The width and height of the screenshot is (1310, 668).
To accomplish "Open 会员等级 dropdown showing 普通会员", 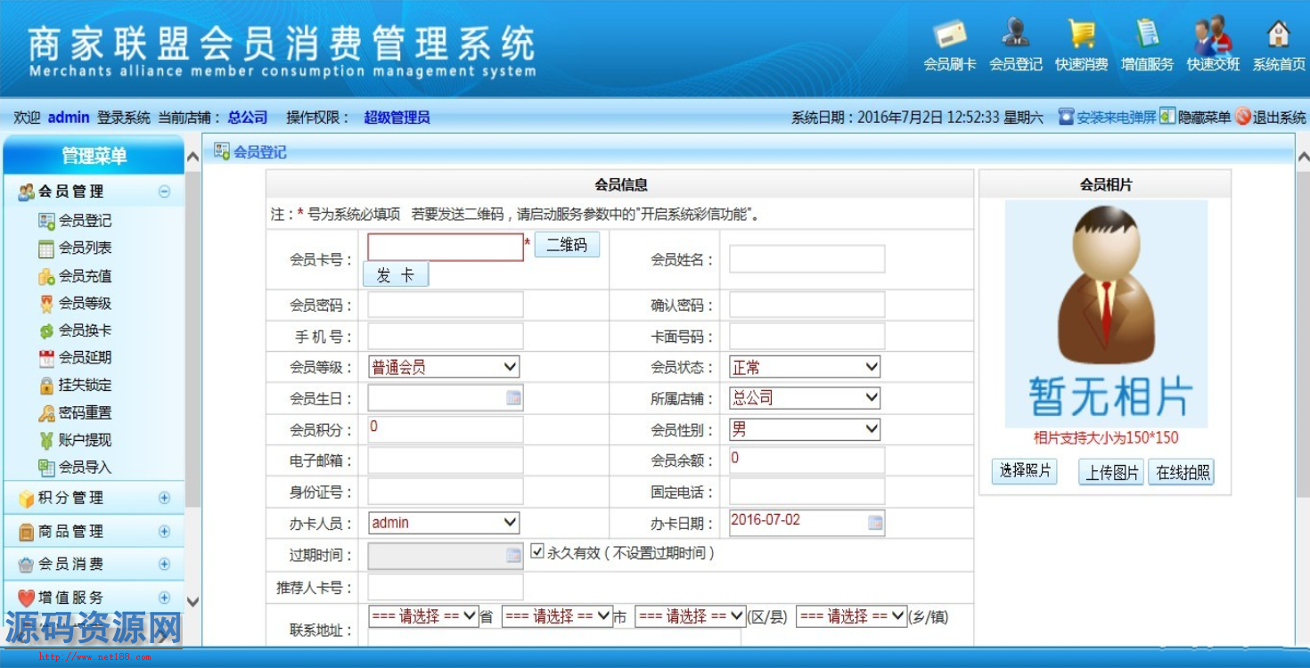I will (444, 367).
